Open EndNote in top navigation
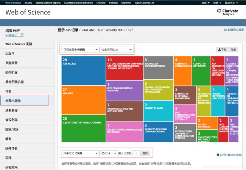The height and width of the screenshot is (170, 246). click(x=101, y=3)
